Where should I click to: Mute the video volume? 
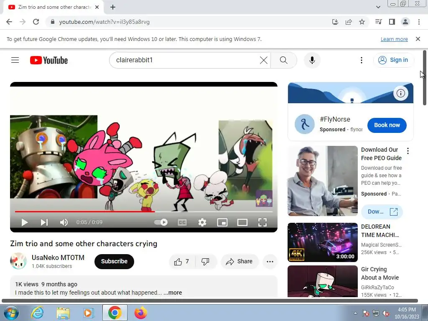[64, 222]
